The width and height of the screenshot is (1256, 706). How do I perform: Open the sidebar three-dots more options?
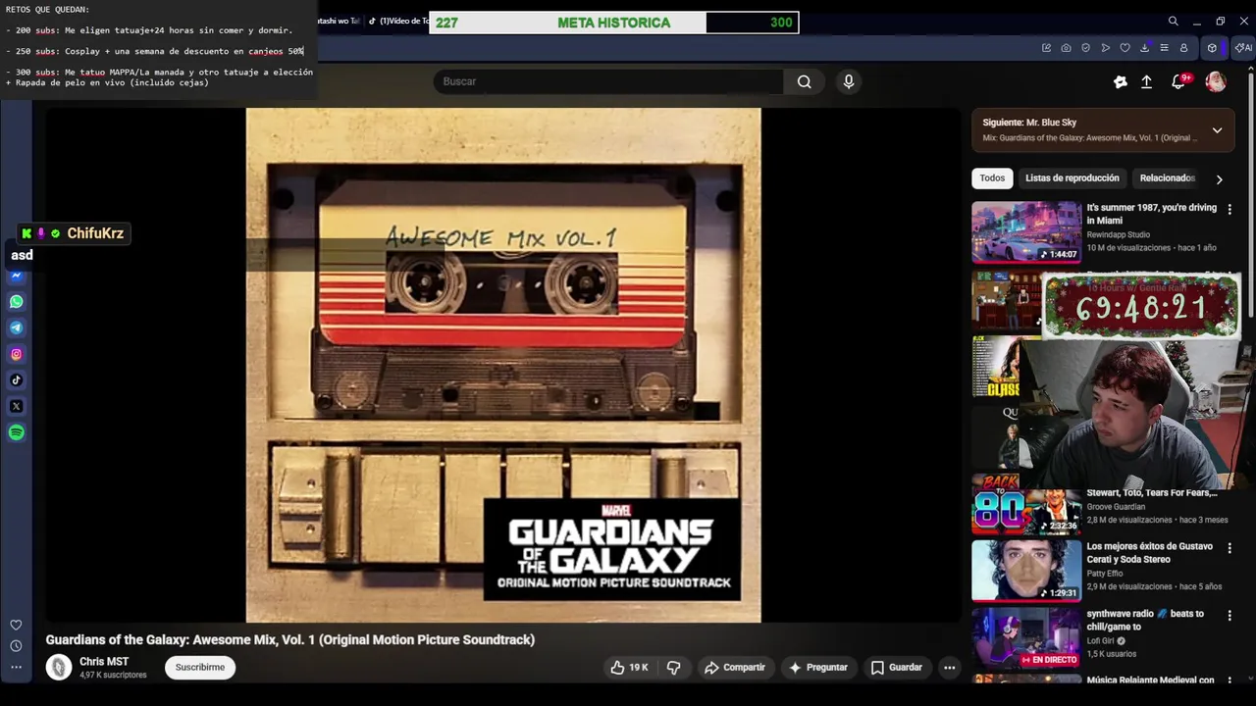tap(16, 667)
